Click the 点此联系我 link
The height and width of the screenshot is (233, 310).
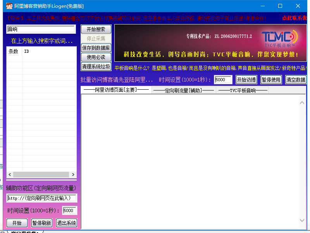[294, 18]
